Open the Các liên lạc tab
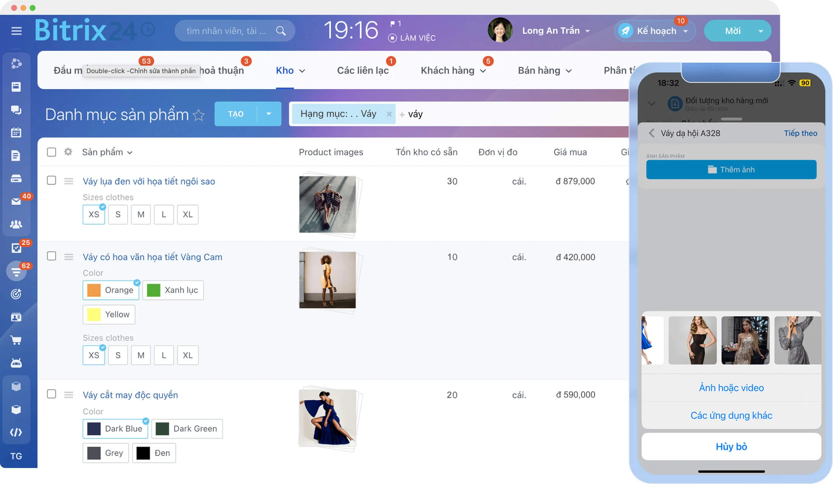The image size is (833, 484). [363, 70]
